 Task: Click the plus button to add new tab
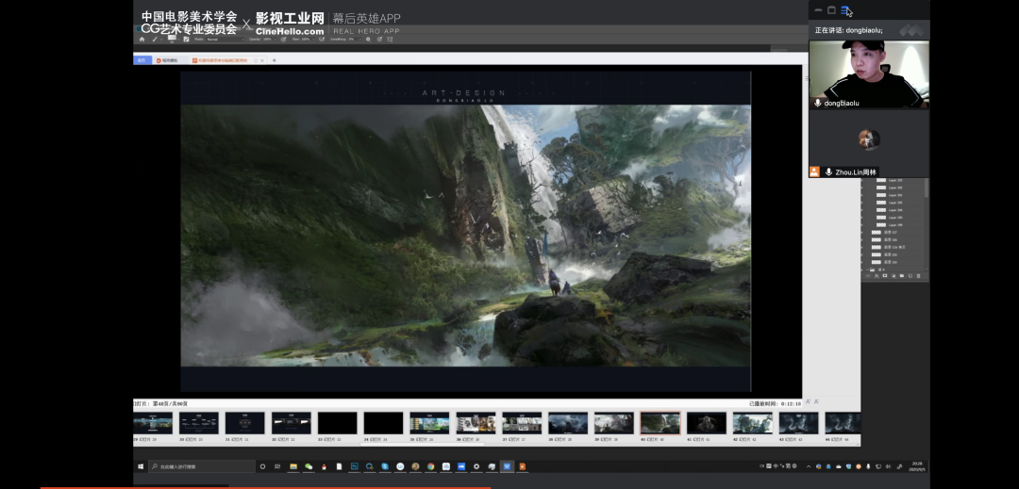pos(275,60)
